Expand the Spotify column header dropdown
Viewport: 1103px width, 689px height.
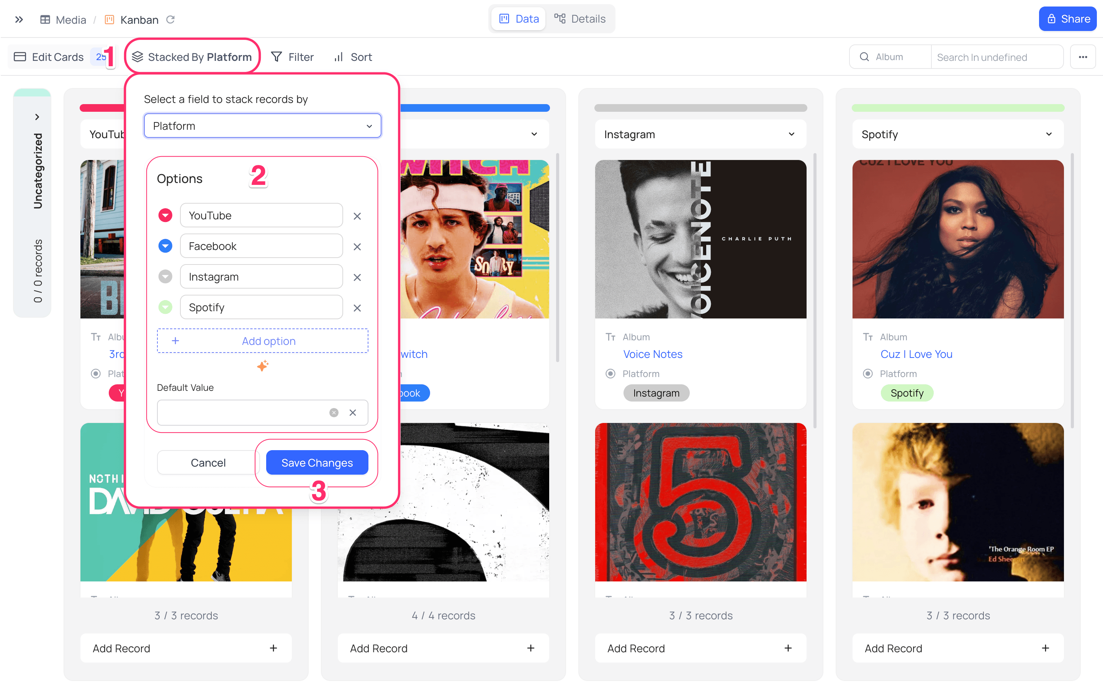[x=1049, y=134]
